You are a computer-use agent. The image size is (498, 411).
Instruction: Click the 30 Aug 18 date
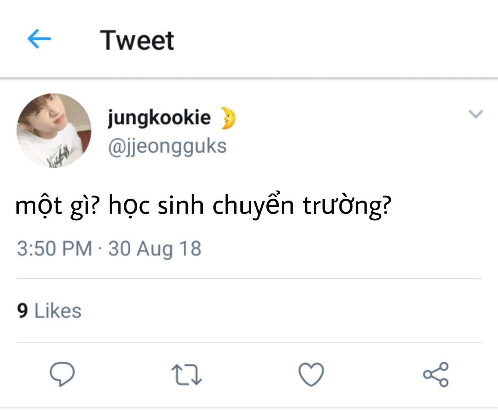155,249
